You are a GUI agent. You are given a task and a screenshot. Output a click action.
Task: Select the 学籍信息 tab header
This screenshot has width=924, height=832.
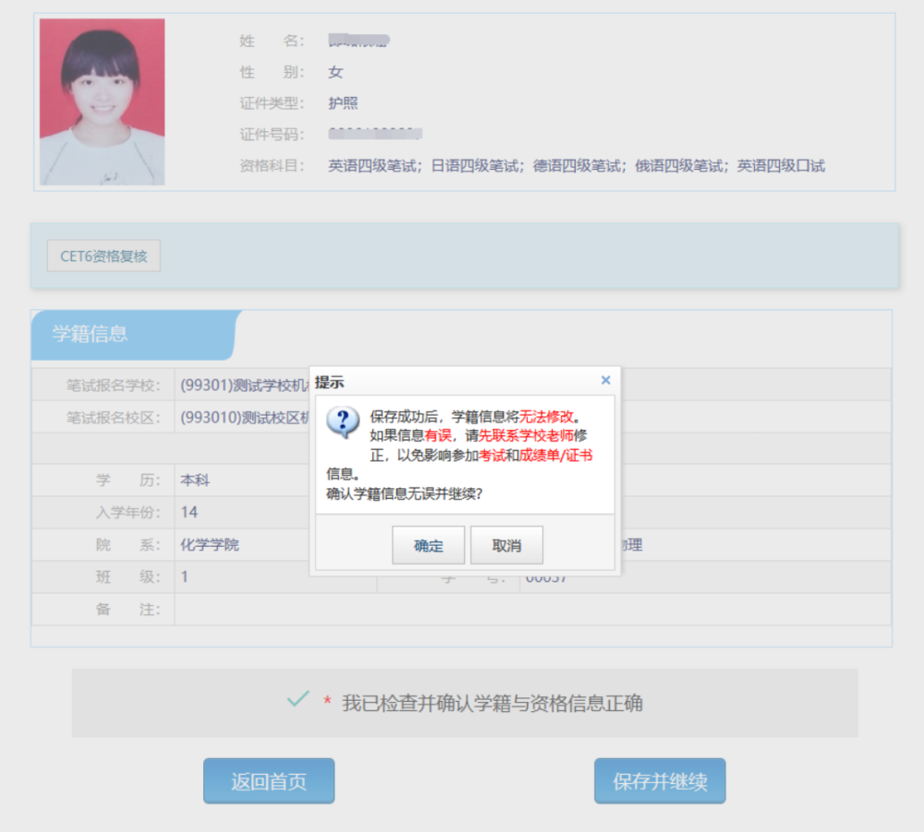tap(91, 334)
